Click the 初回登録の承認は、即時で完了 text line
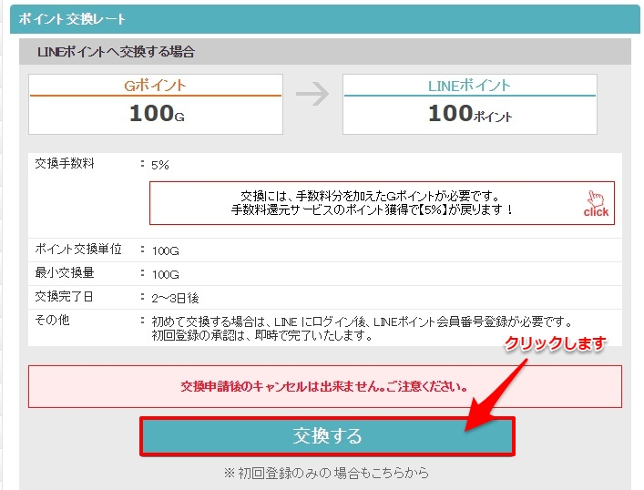This screenshot has height=490, width=644. click(x=262, y=335)
